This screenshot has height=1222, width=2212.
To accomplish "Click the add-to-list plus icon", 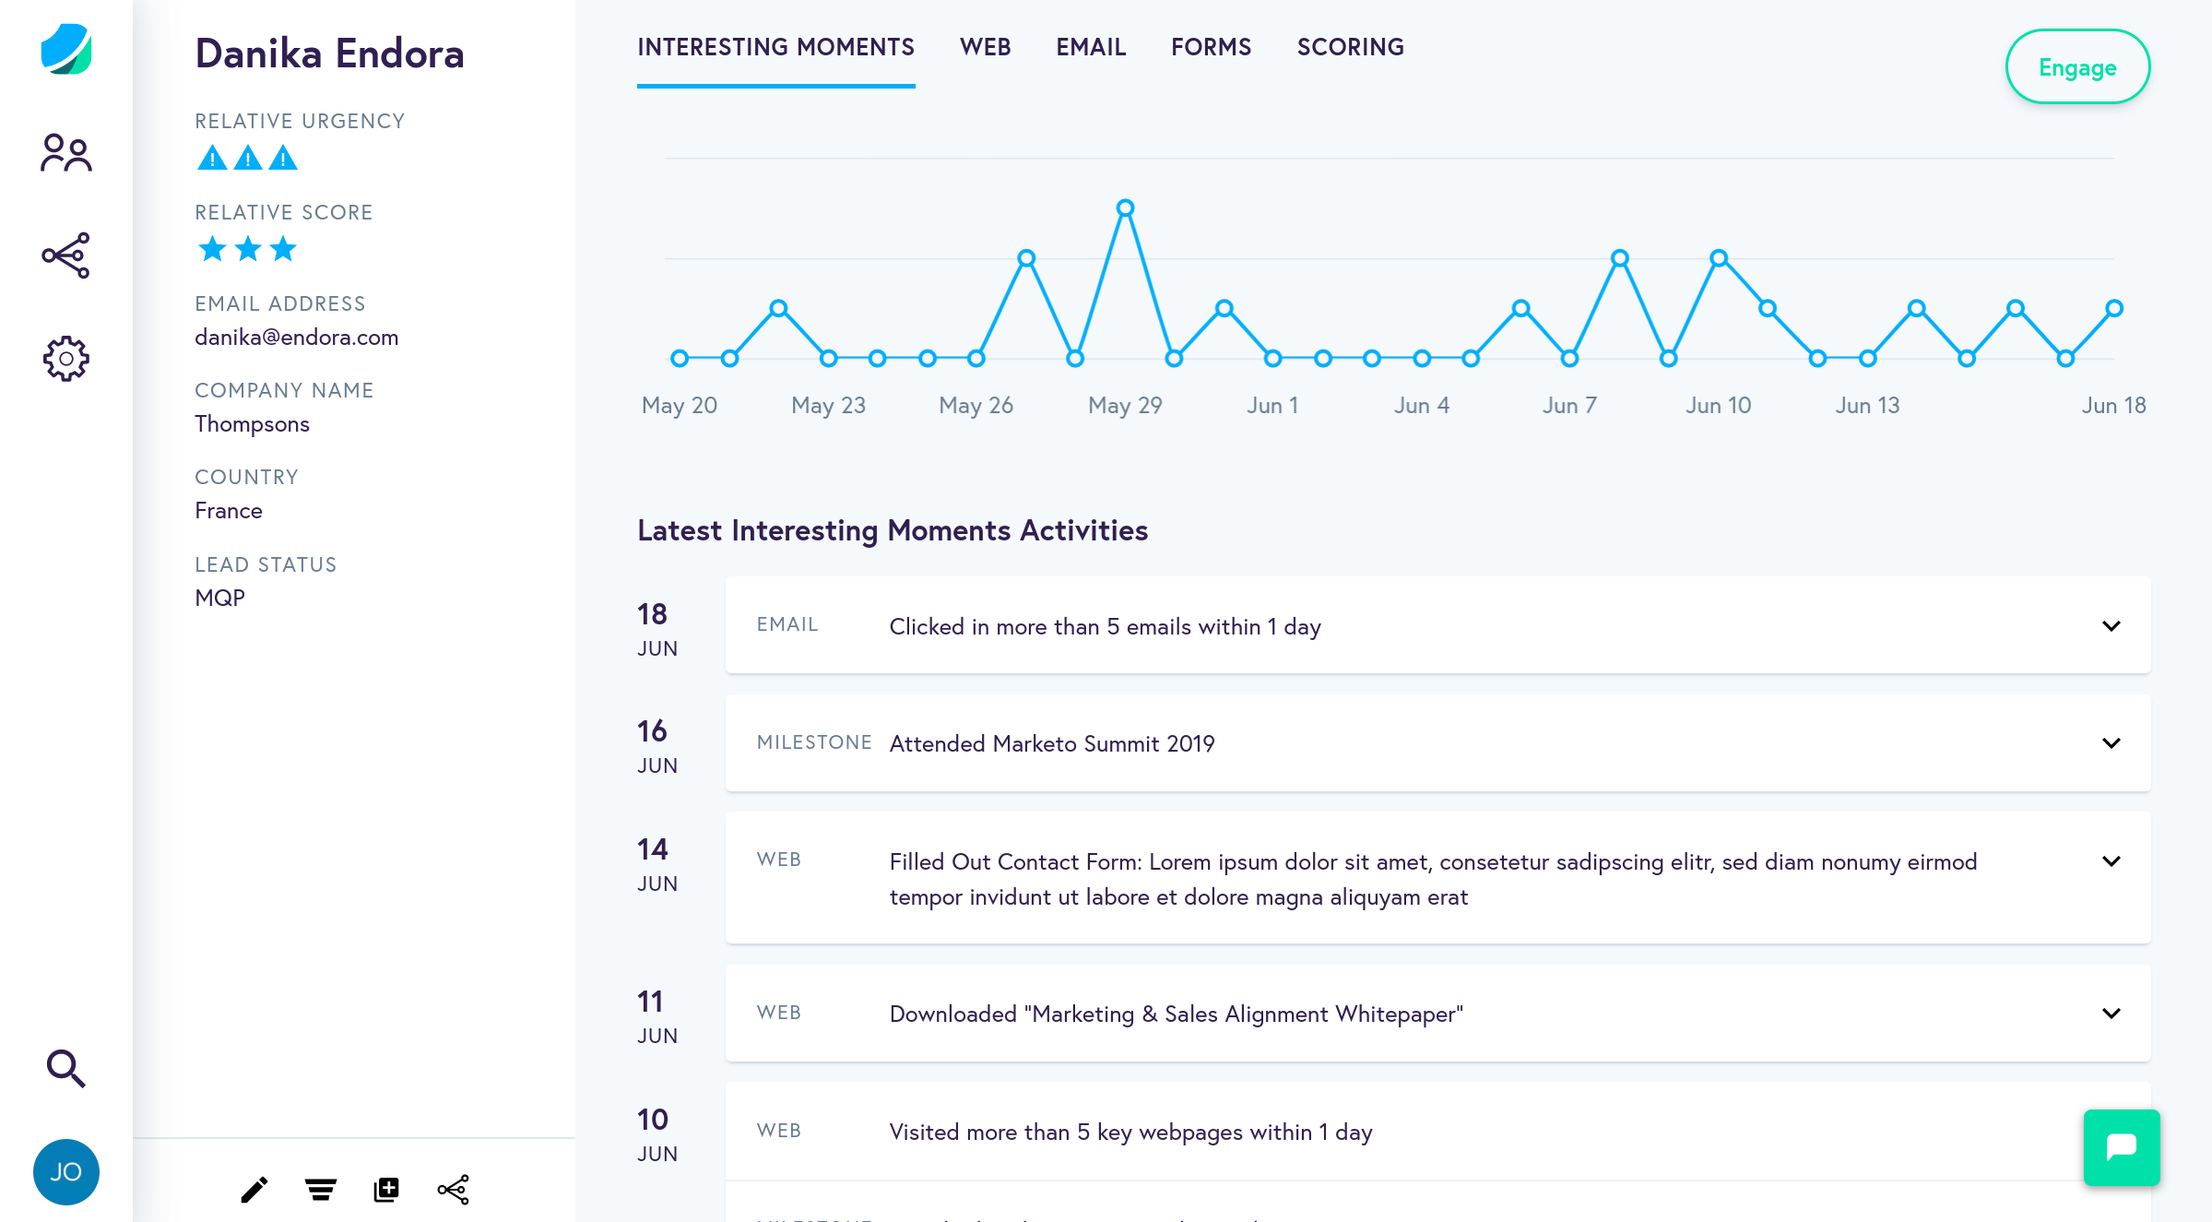I will click(x=386, y=1190).
